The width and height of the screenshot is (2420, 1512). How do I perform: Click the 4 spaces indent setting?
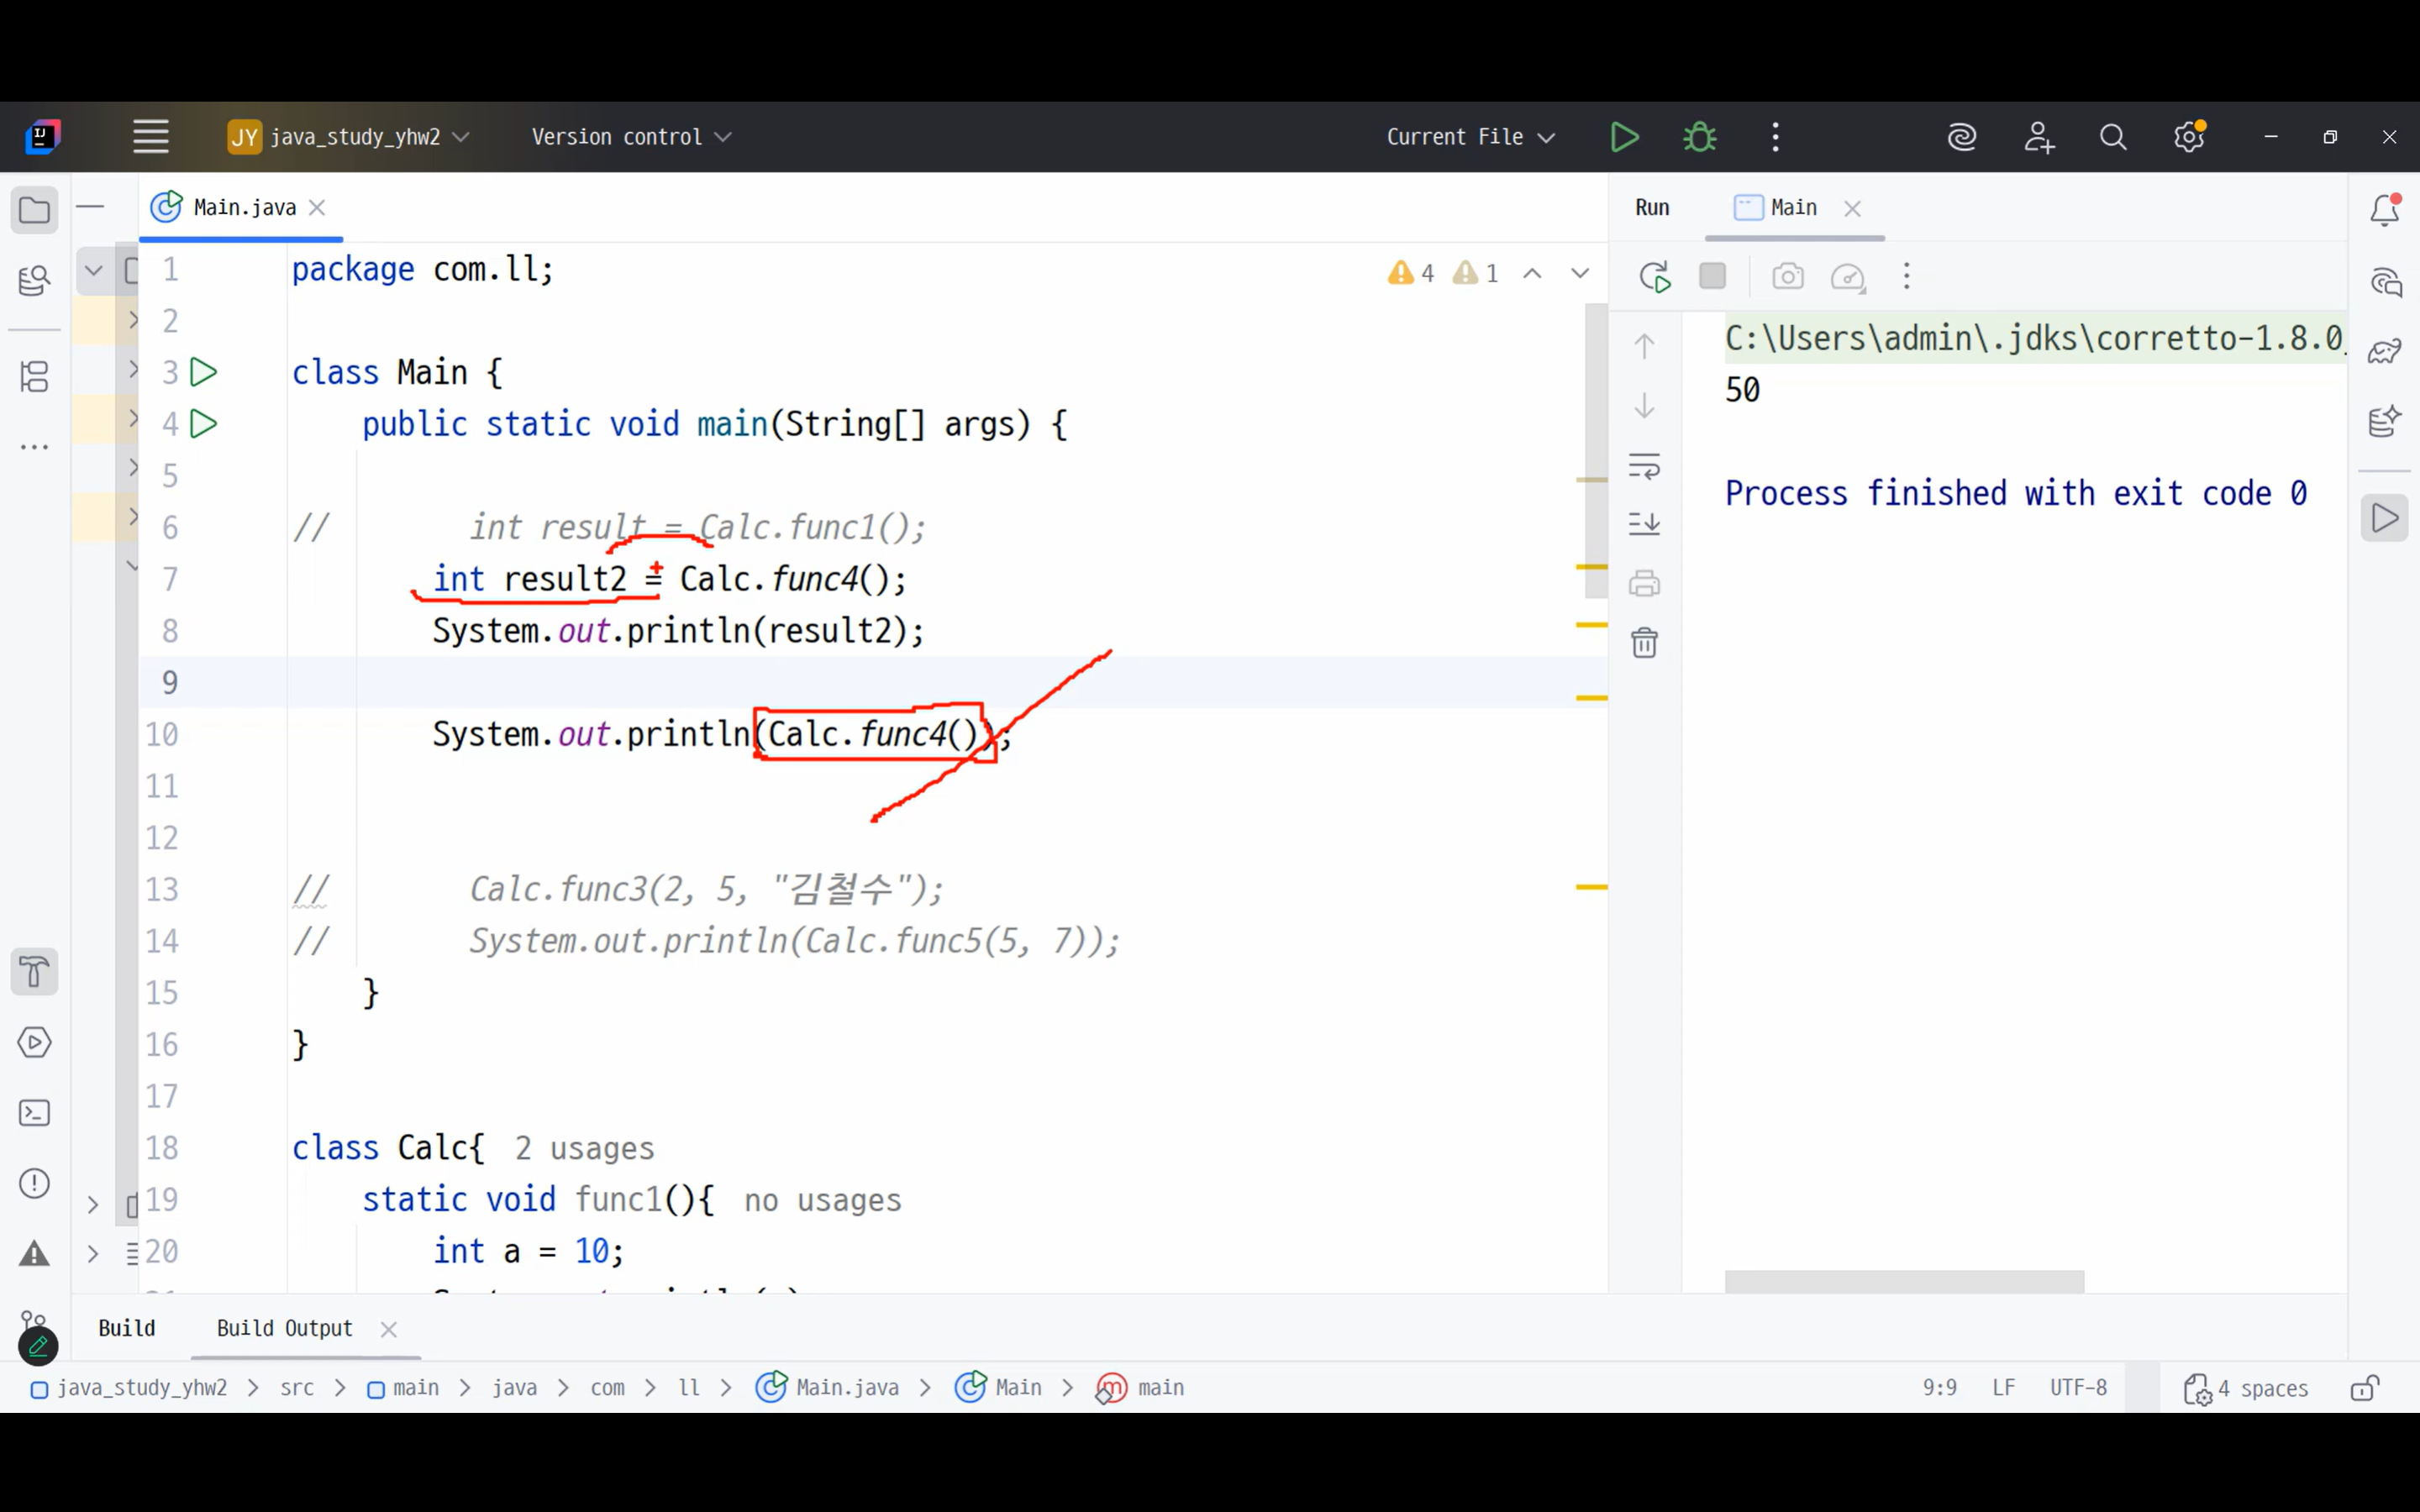coord(2247,1388)
